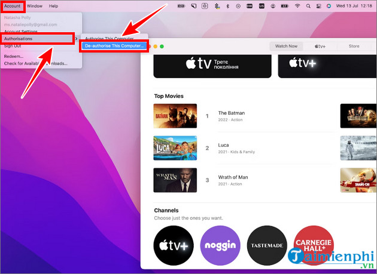Screen dimensions: 377x274
Task: Click Now Playing play-circle icon
Action: pyautogui.click(x=238, y=6)
